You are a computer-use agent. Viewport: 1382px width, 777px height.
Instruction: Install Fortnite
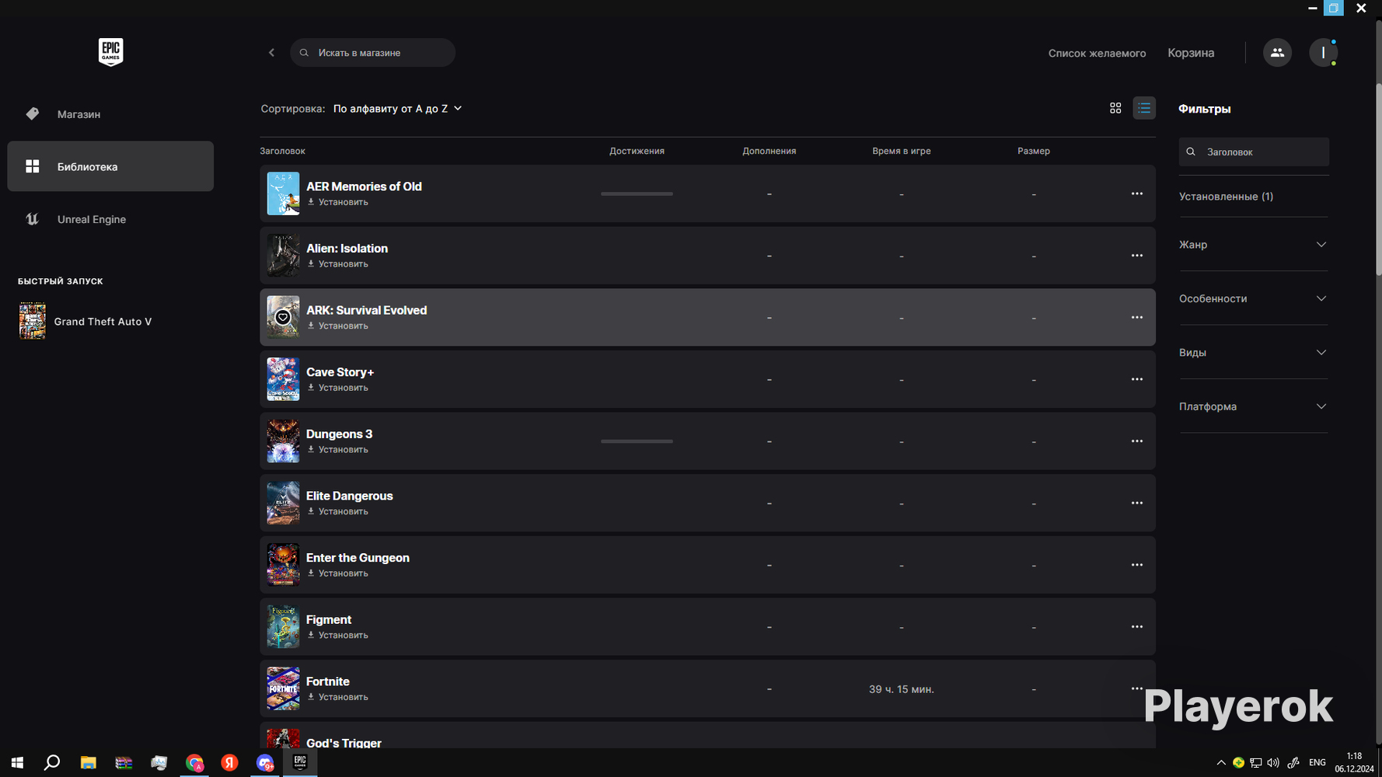tap(338, 697)
